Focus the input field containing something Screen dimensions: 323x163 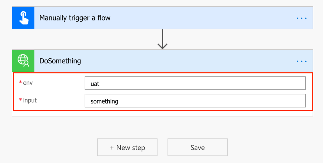[195, 101]
